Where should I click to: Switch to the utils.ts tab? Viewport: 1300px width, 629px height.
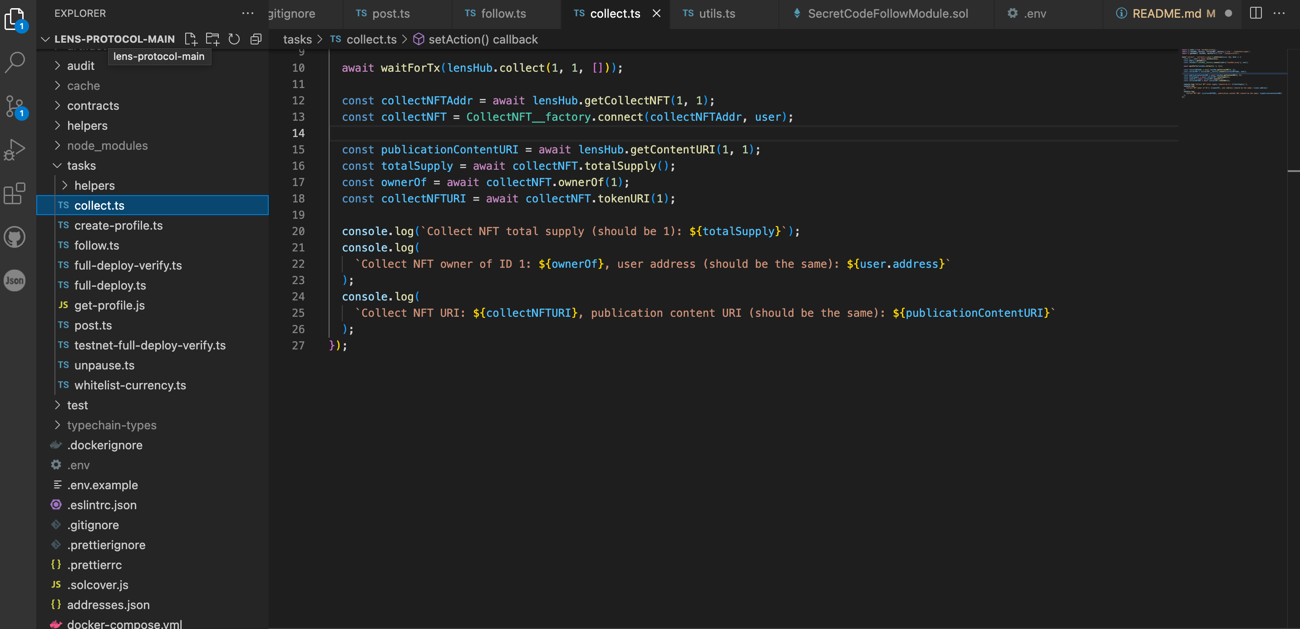[716, 13]
